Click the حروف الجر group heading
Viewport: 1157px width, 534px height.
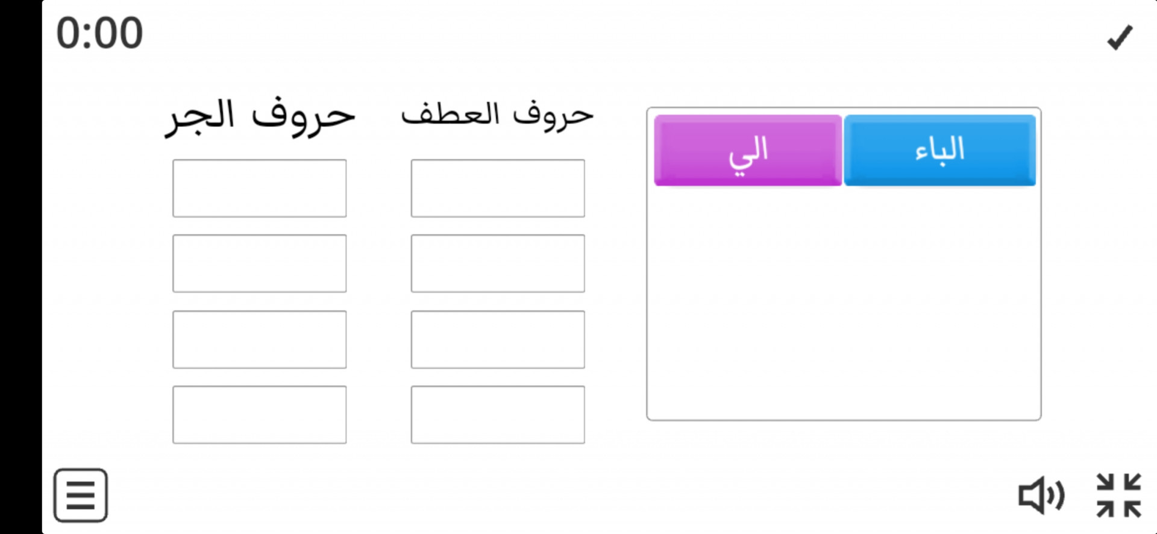(260, 116)
